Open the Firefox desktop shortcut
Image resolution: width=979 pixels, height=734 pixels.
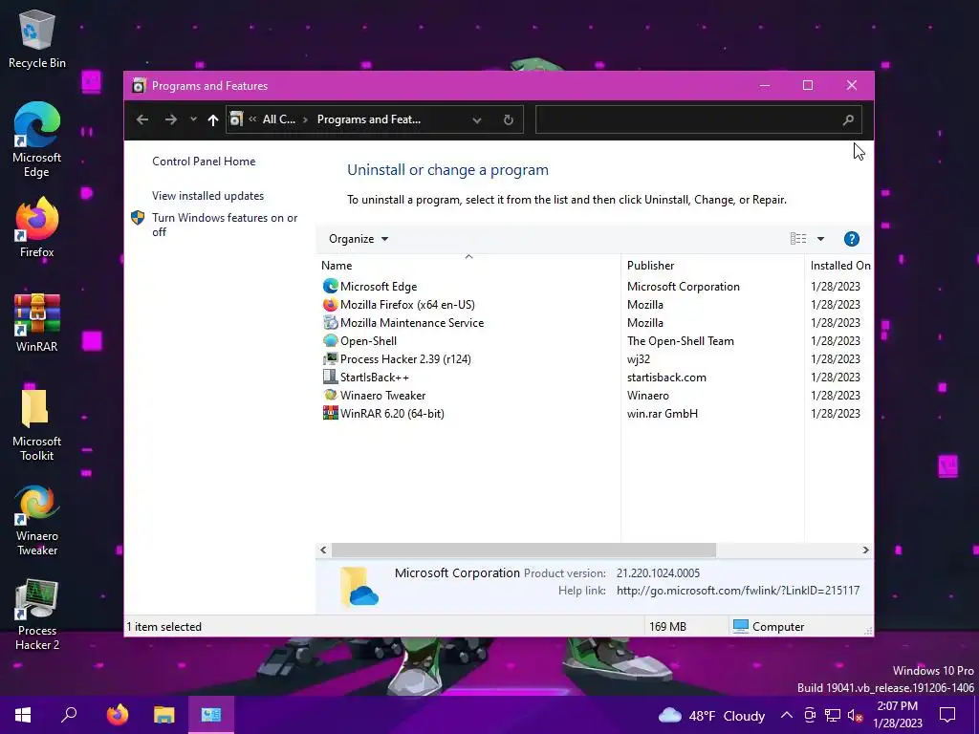(37, 227)
